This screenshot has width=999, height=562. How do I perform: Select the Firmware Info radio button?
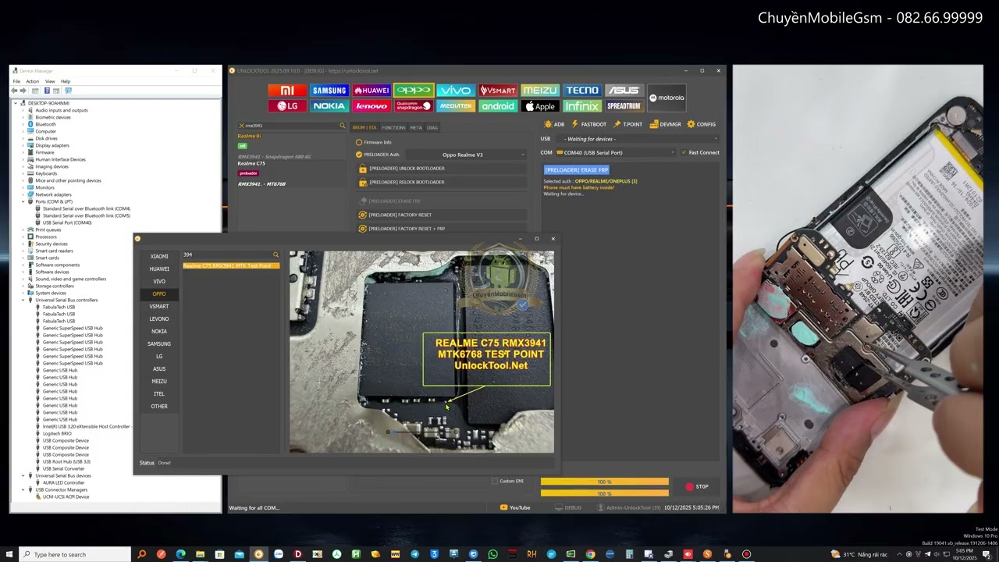point(359,142)
